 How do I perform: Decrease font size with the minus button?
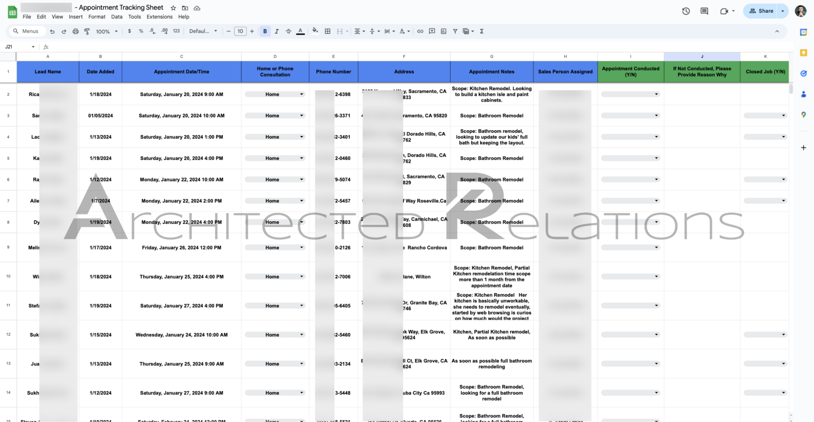point(229,31)
